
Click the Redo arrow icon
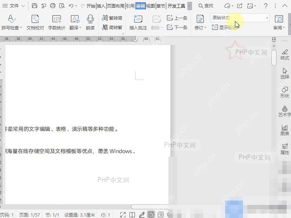[x=83, y=6]
